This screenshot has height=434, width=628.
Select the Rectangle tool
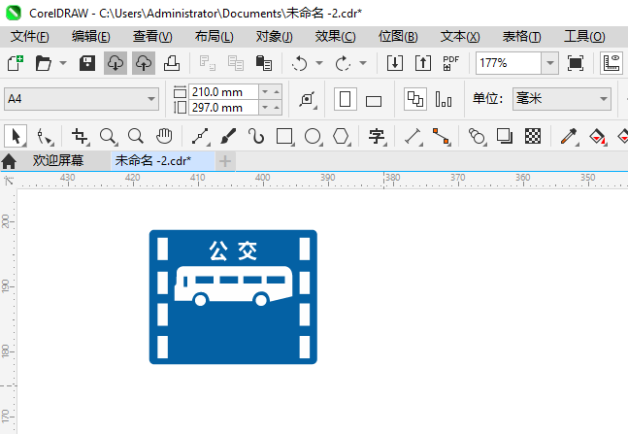pyautogui.click(x=284, y=136)
